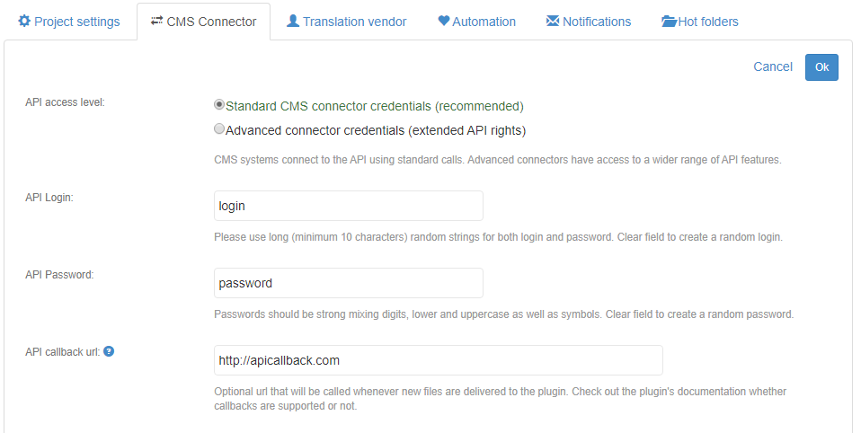Viewport: 861px width, 433px height.
Task: Select Advanced connector credentials radio
Action: 219,129
